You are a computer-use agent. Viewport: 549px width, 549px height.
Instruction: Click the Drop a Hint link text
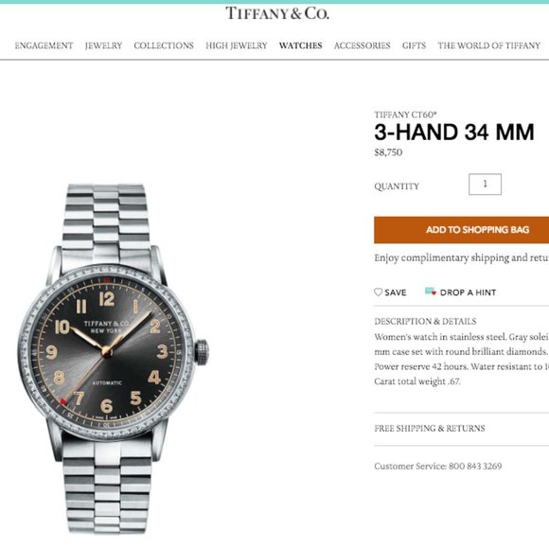(x=468, y=292)
